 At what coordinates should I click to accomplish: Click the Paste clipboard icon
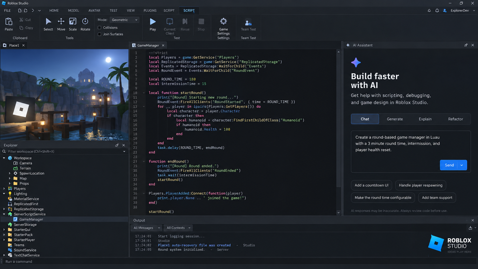(x=9, y=21)
